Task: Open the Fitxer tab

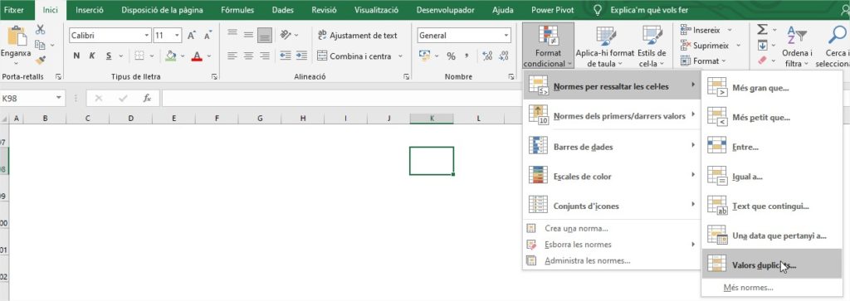Action: tap(14, 10)
